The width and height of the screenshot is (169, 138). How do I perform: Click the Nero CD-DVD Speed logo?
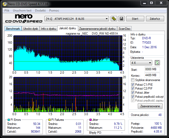point(24,18)
